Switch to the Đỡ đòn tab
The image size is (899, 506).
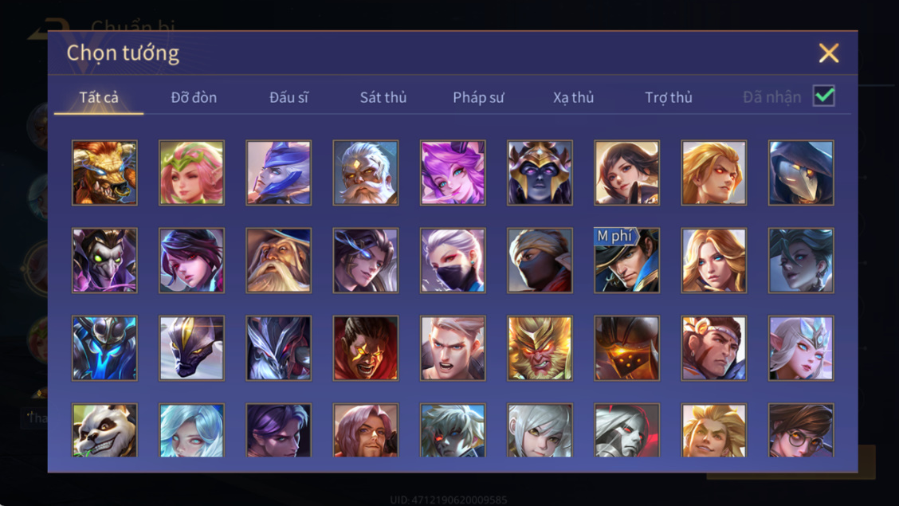pos(194,97)
